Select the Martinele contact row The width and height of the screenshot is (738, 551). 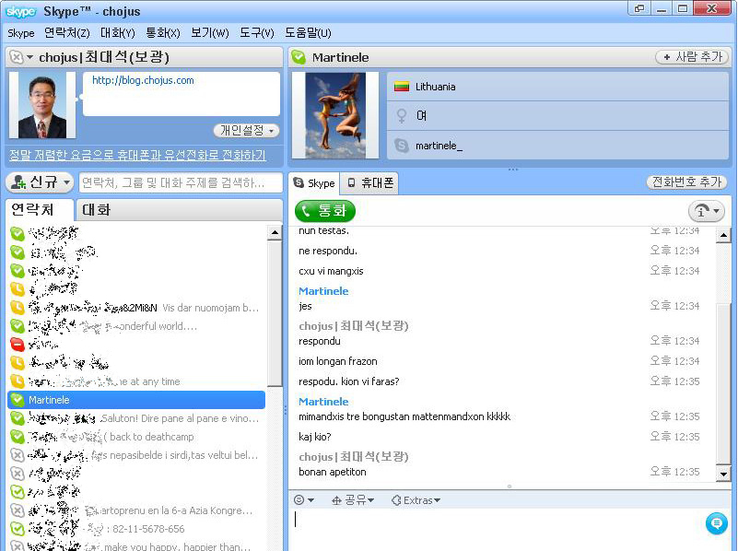point(136,400)
